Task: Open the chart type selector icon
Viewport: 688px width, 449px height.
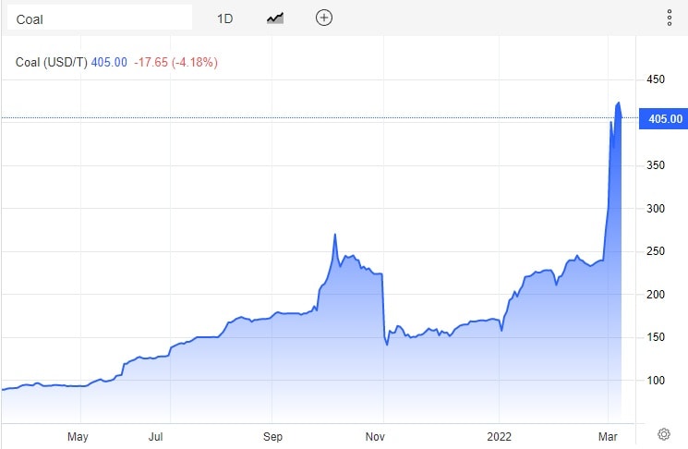Action: pyautogui.click(x=275, y=18)
